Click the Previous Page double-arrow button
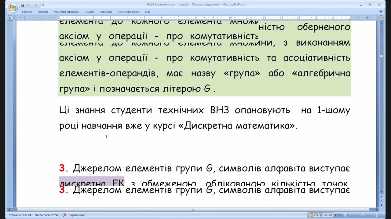This screenshot has height=219, width=391. (382, 197)
